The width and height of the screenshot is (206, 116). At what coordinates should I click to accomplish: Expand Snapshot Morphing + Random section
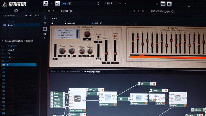click(x=2, y=41)
